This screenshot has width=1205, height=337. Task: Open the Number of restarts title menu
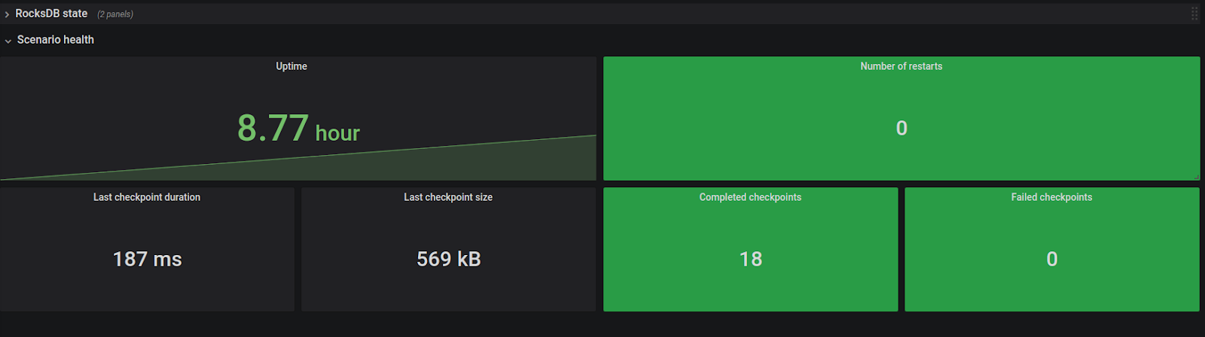[901, 66]
